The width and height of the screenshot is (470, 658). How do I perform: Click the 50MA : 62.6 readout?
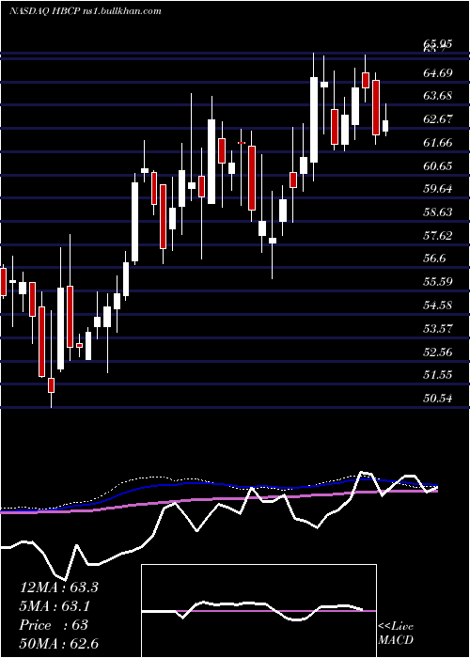tap(58, 644)
